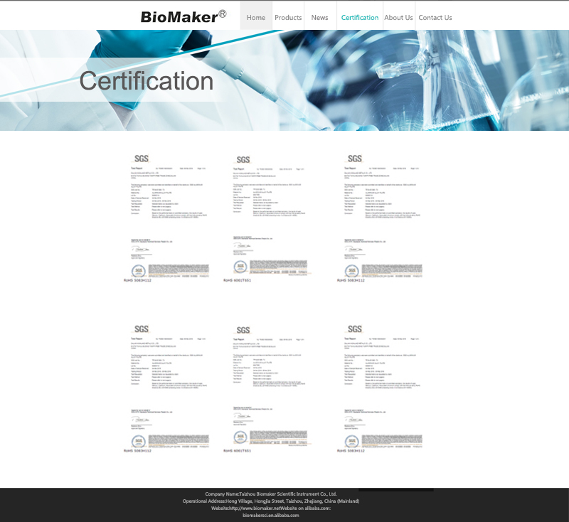
Task: Click the Company Name line in footer
Action: pyautogui.click(x=271, y=494)
